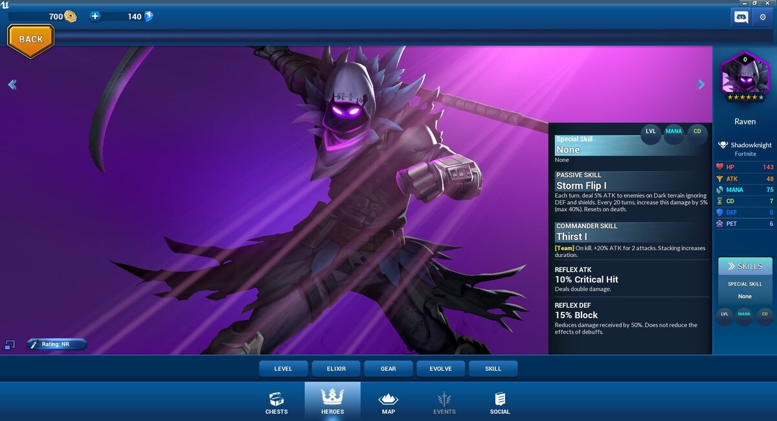The width and height of the screenshot is (777, 421).
Task: Go to previous hero with left arrow
Action: 12,84
